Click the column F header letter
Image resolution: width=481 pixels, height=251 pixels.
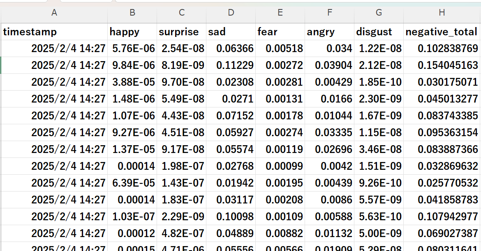coord(330,13)
